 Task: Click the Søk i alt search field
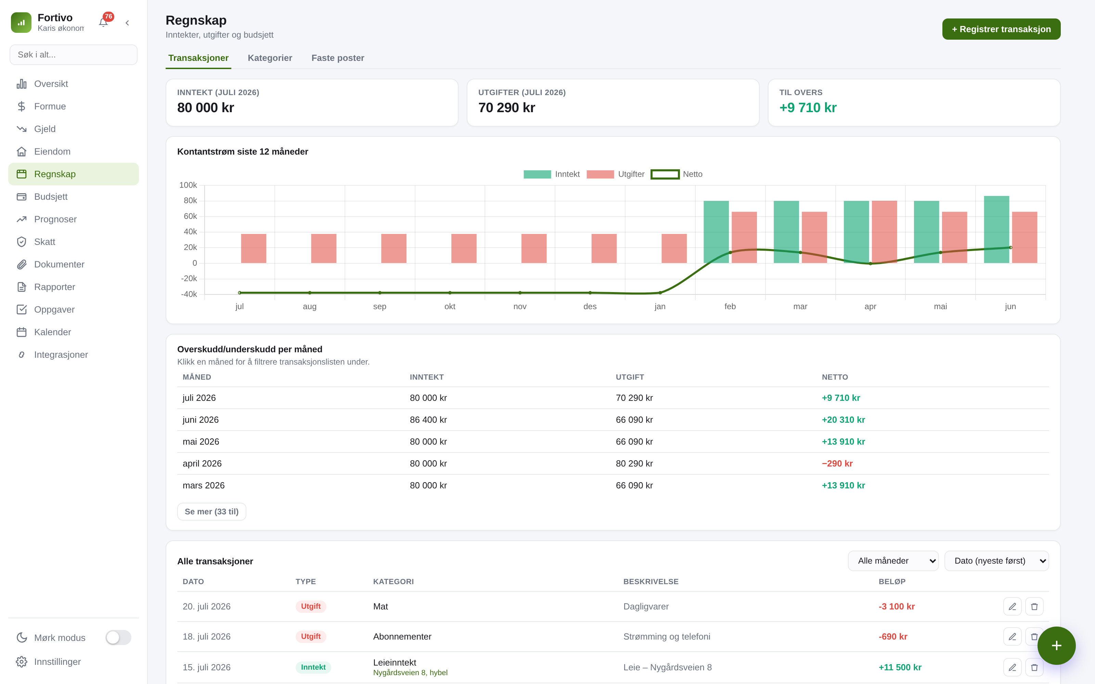click(73, 55)
